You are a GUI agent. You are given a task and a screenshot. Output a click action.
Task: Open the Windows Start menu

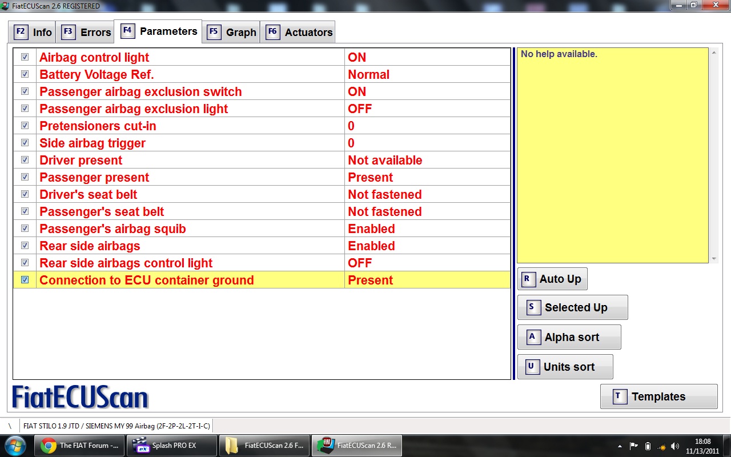(x=15, y=445)
